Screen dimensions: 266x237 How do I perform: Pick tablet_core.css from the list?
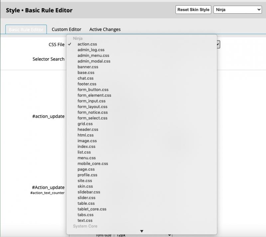click(x=92, y=209)
